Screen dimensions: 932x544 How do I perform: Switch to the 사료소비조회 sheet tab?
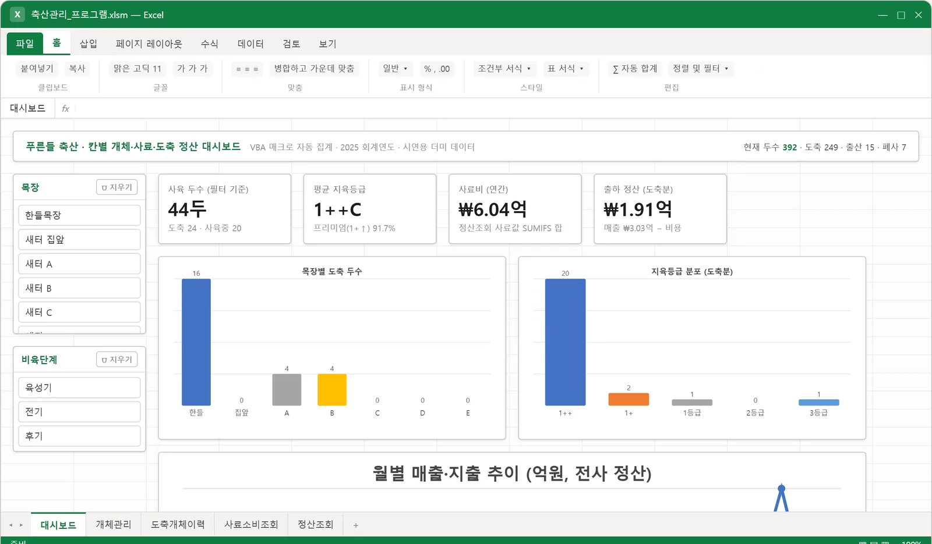pos(251,525)
